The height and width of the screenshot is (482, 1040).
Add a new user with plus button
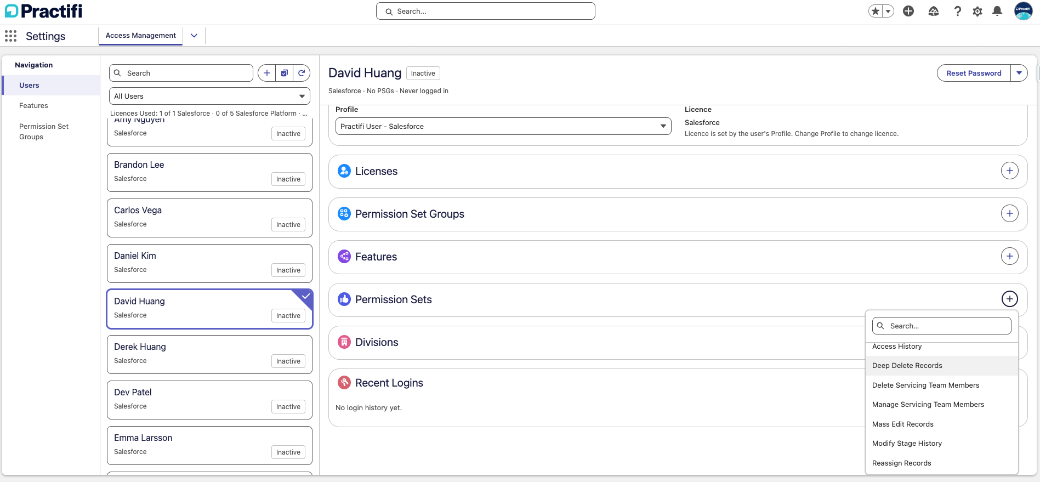point(267,73)
